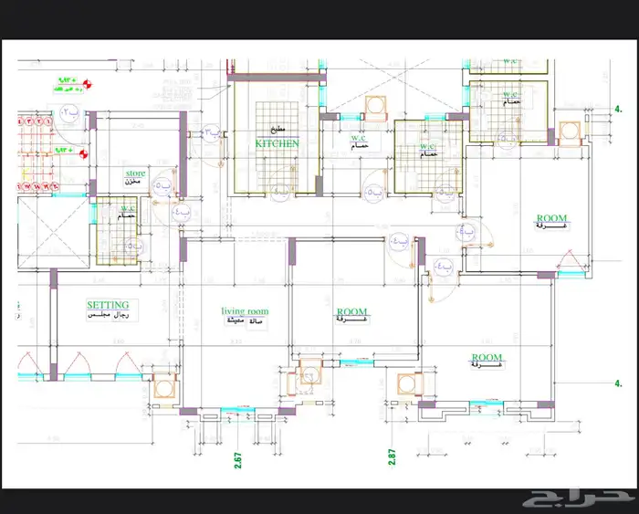Click the AC unit symbol below the SETTING room

[x=165, y=387]
